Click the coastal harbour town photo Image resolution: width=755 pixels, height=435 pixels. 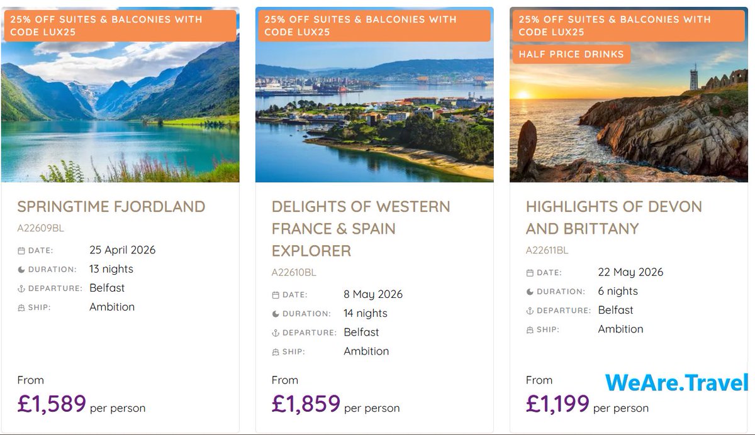click(x=374, y=94)
